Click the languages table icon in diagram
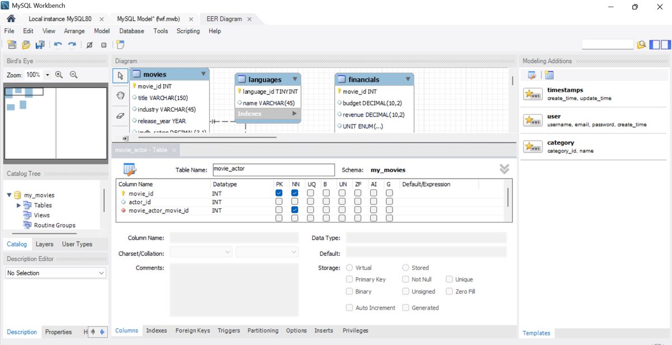The image size is (672, 345). pos(242,80)
